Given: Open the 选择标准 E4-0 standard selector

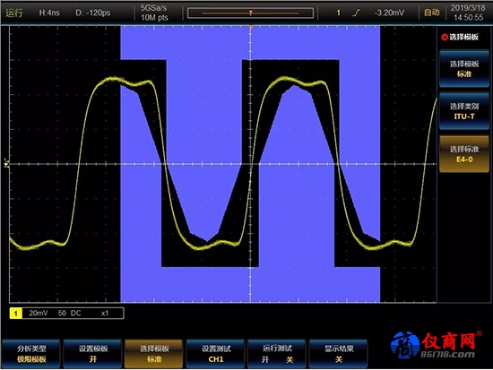Looking at the screenshot, I should (x=464, y=154).
